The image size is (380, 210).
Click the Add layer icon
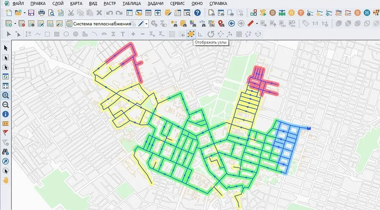click(x=9, y=24)
